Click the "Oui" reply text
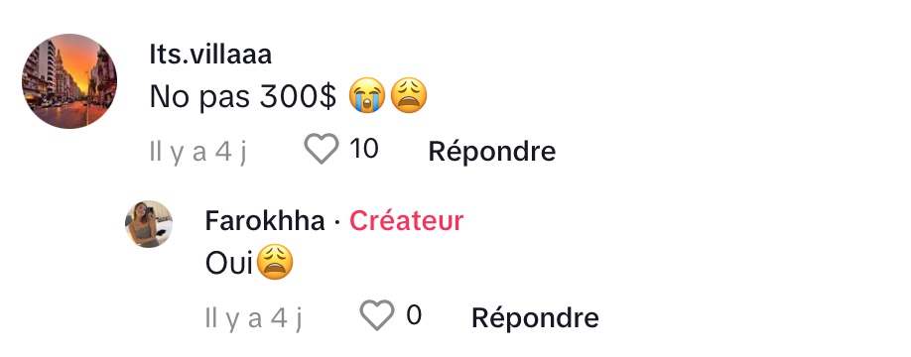The height and width of the screenshot is (357, 911). (229, 264)
